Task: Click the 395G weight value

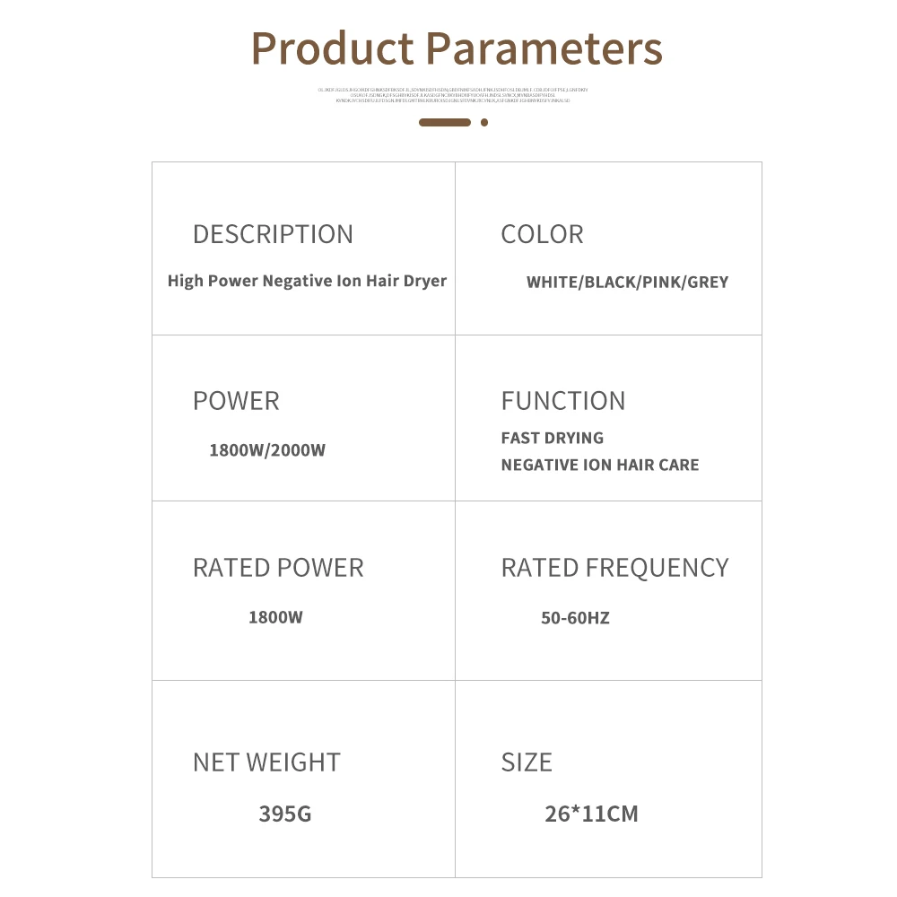Action: tap(285, 814)
